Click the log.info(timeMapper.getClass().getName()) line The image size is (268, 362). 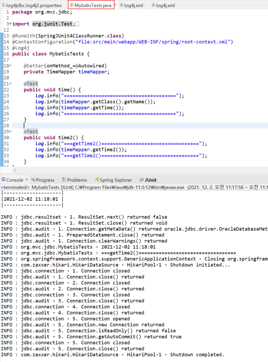pos(95,102)
